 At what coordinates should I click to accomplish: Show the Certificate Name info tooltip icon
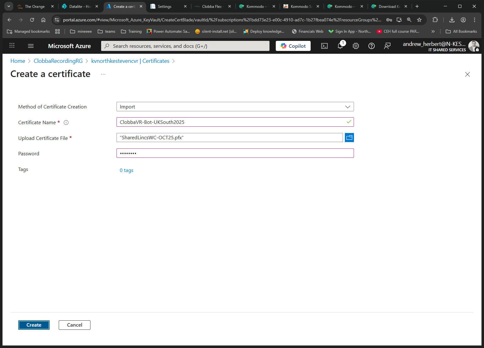click(x=66, y=123)
